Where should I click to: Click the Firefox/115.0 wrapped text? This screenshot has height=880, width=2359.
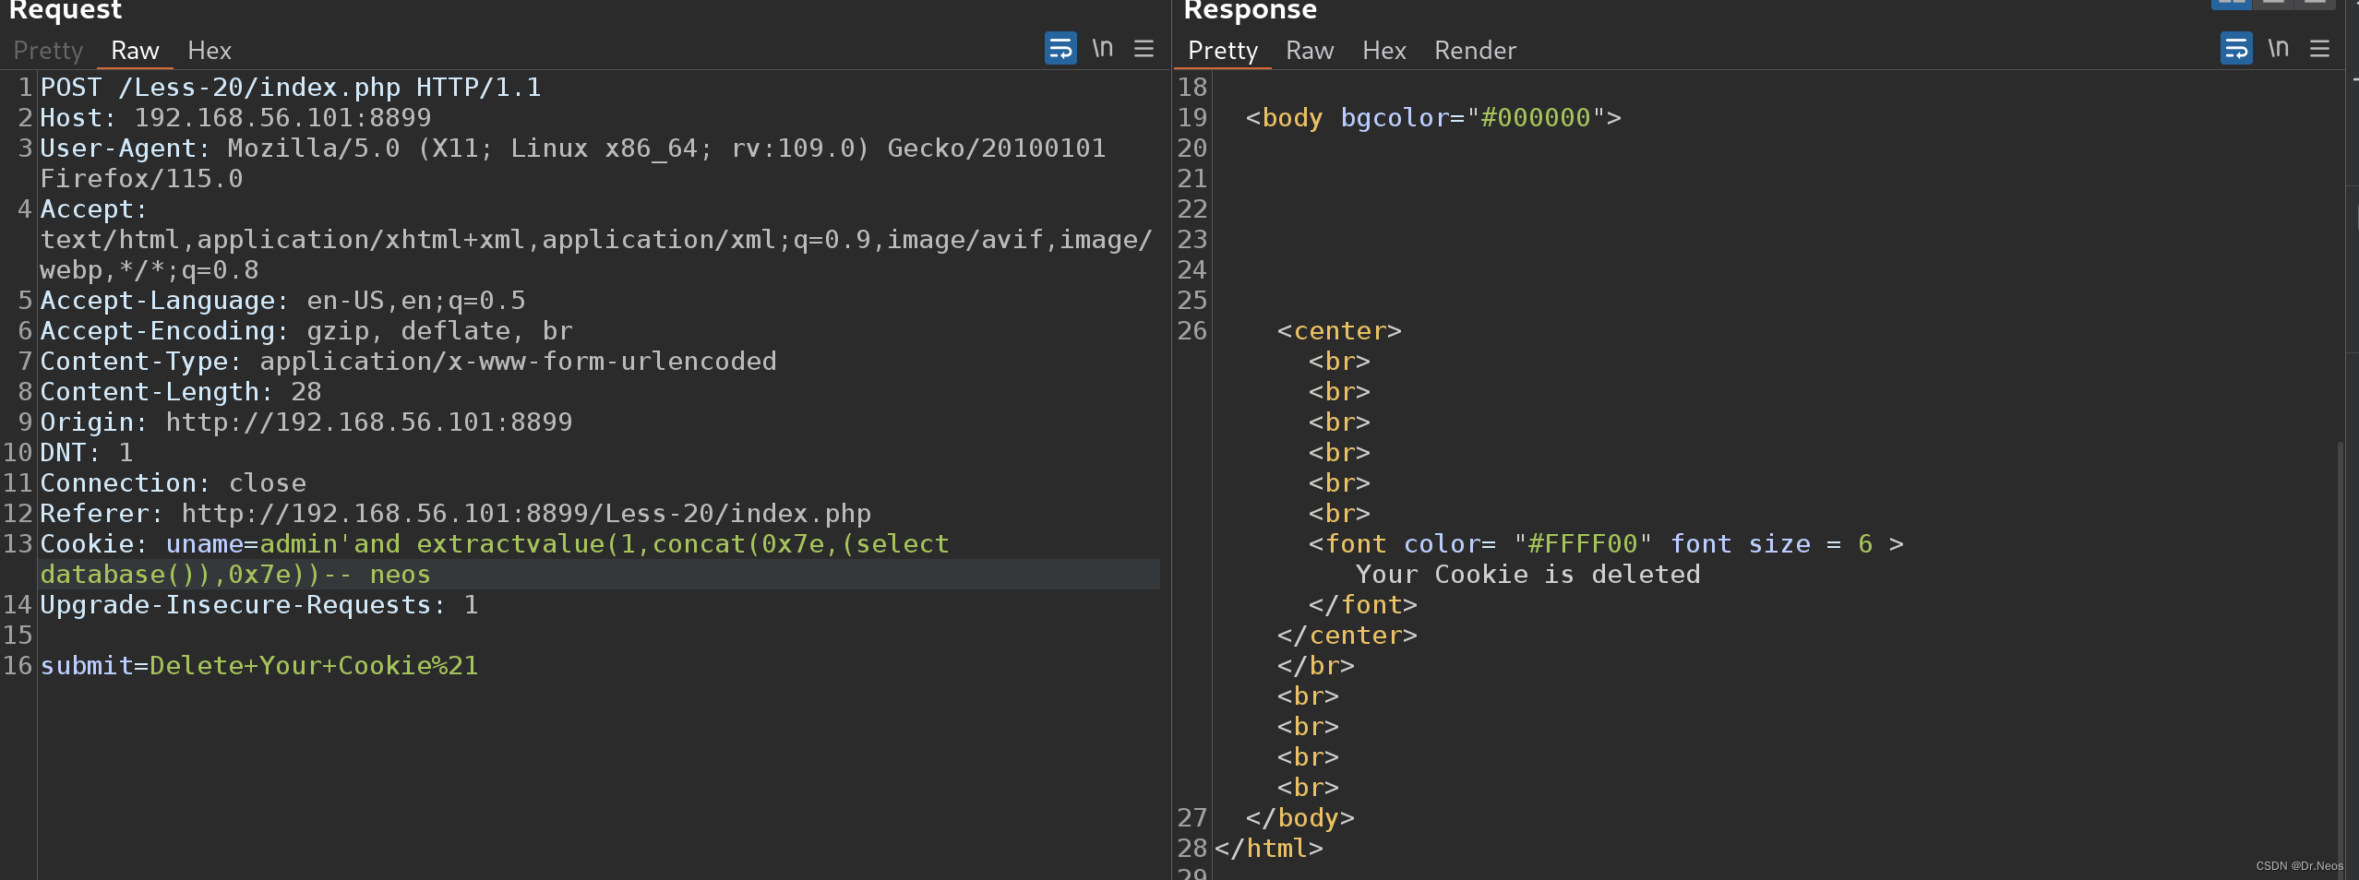(x=141, y=179)
